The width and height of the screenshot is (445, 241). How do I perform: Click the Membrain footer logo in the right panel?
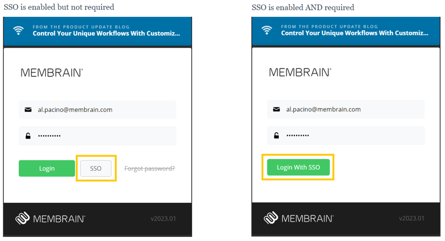click(298, 218)
